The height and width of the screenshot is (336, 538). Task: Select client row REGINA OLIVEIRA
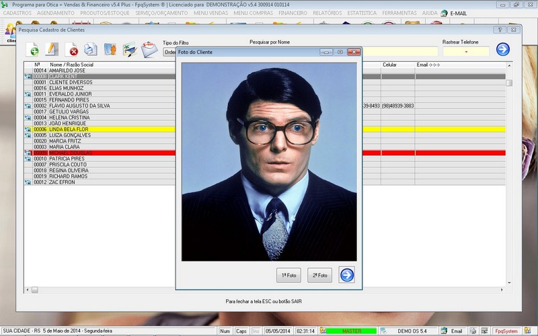click(x=100, y=171)
